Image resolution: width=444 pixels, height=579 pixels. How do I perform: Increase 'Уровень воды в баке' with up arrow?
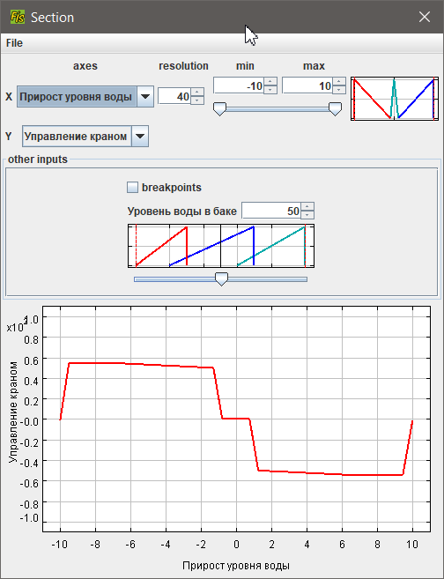307,207
